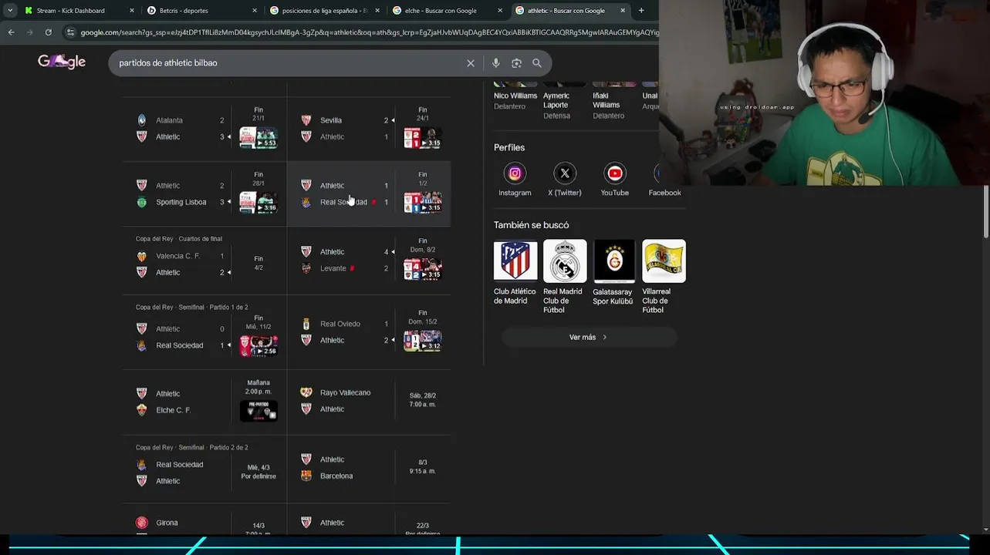
Task: Close the Betcris - deportes tab
Action: point(255,11)
